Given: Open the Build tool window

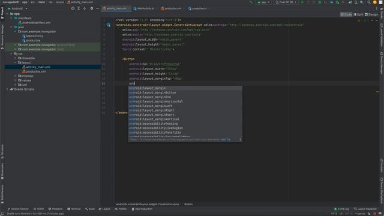Looking at the screenshot, I should [x=90, y=209].
